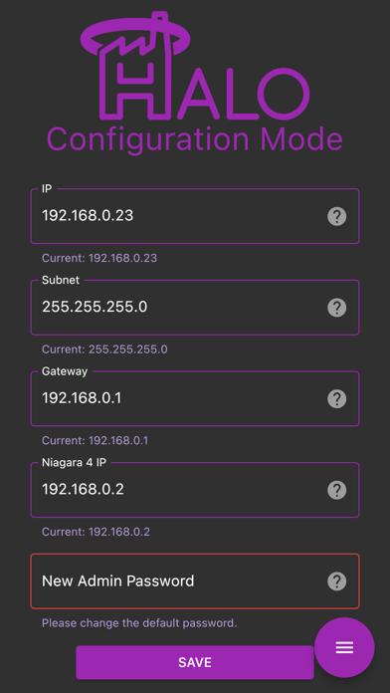
Task: Edit the Niagara 4 IP field
Action: [195, 490]
